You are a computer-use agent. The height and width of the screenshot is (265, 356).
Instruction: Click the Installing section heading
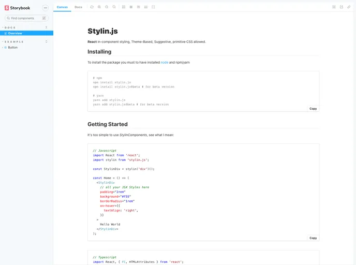click(x=99, y=52)
